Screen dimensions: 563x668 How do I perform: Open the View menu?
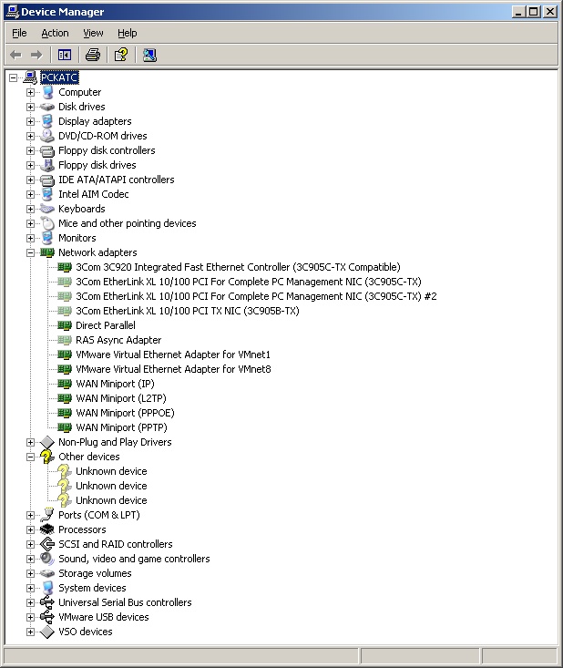(93, 33)
